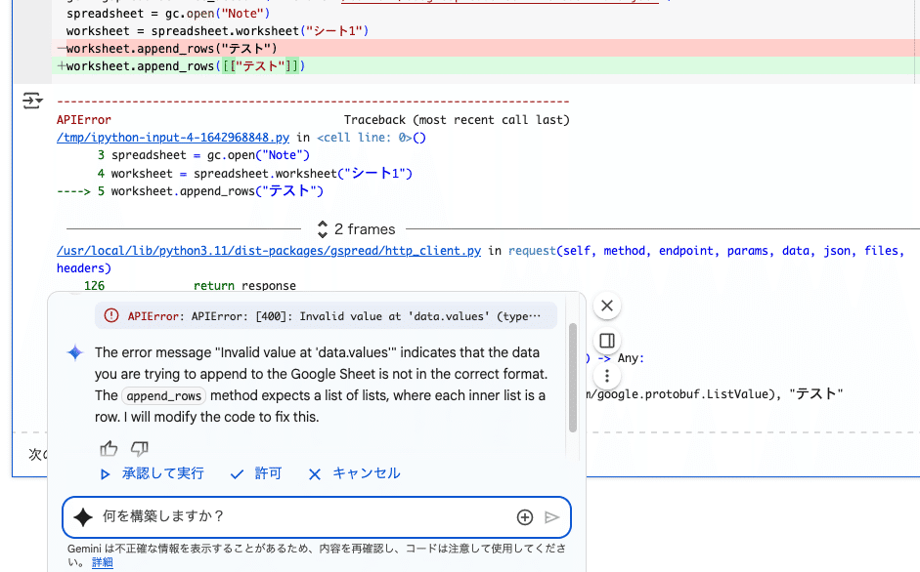The image size is (920, 572).
Task: Move Gemini chat to the side panel
Action: click(x=606, y=341)
